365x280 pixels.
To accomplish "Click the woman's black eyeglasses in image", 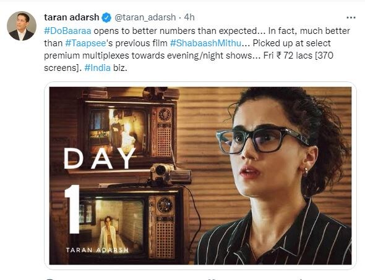I will (x=262, y=140).
